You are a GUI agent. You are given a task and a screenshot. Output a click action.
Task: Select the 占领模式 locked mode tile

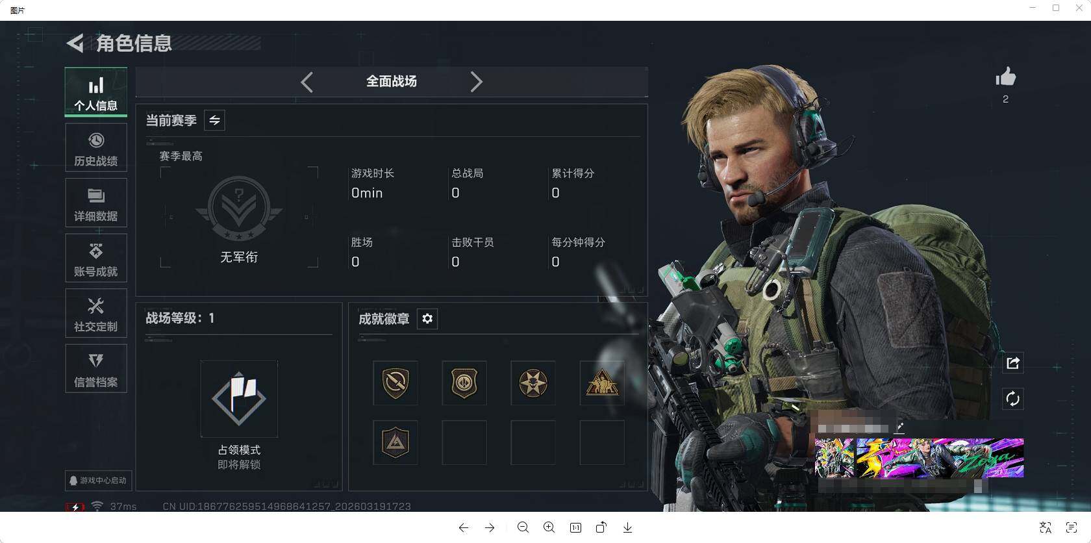[x=239, y=399]
